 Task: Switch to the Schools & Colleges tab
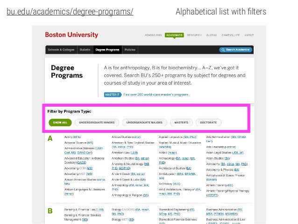pos(61,50)
